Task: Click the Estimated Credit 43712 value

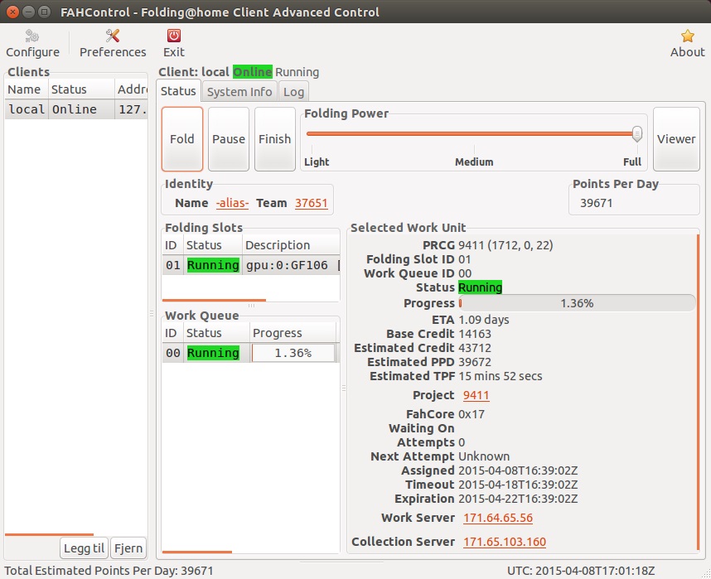Action: [475, 348]
